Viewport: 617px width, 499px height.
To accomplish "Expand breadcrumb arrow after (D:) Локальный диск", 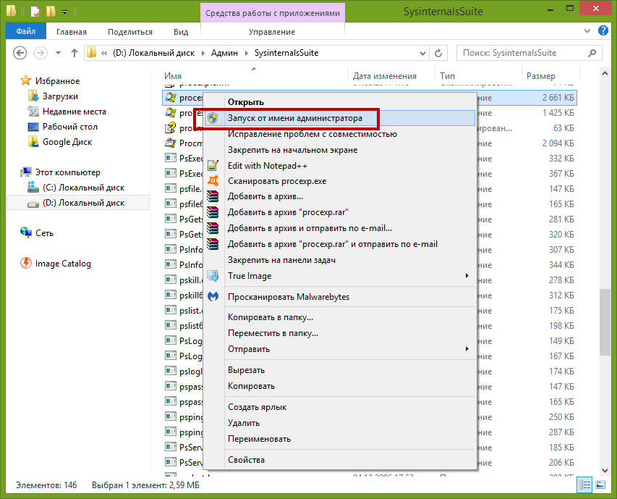I will point(203,53).
